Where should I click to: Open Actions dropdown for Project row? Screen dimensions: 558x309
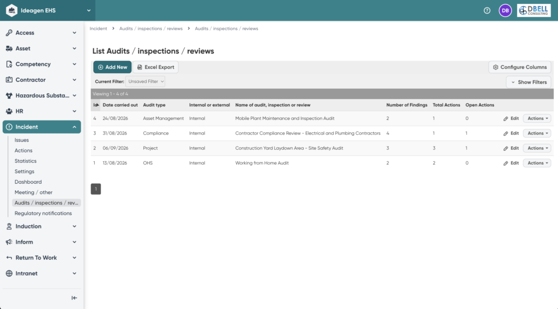[537, 148]
